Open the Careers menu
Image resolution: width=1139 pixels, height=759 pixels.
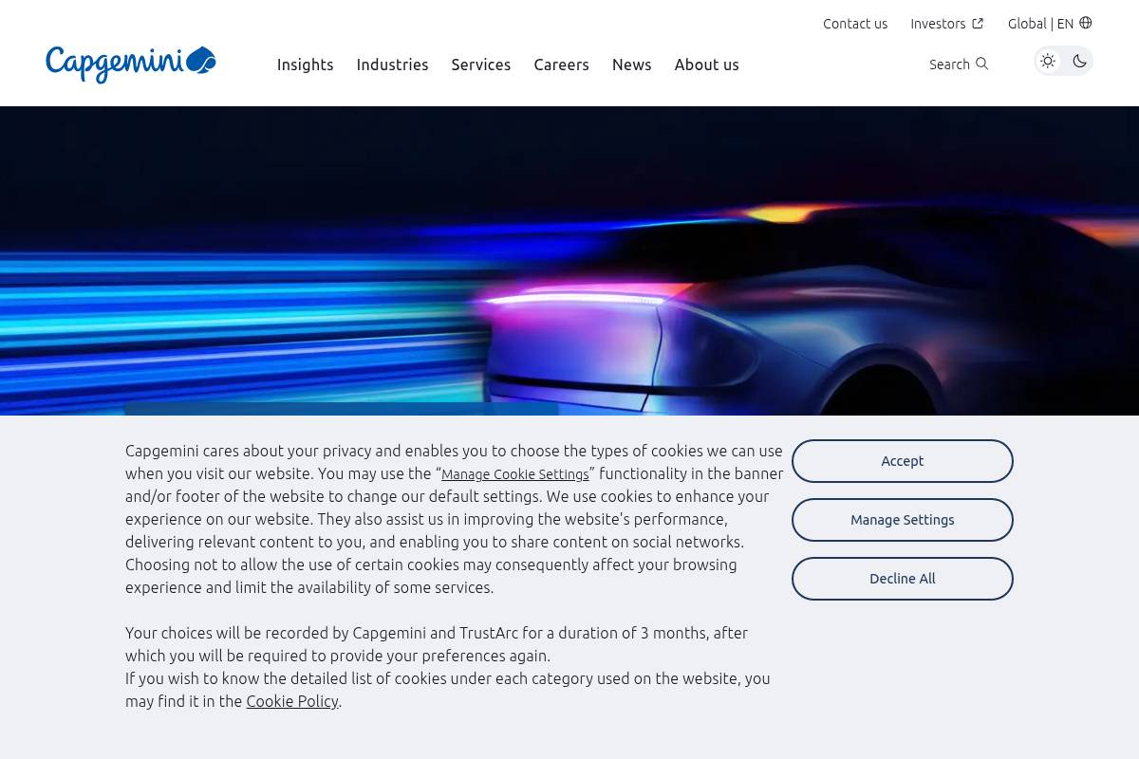(561, 65)
